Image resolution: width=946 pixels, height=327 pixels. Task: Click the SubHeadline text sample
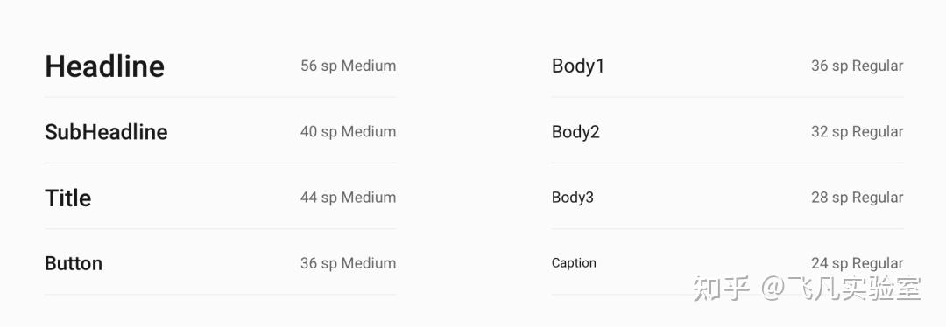pyautogui.click(x=106, y=132)
